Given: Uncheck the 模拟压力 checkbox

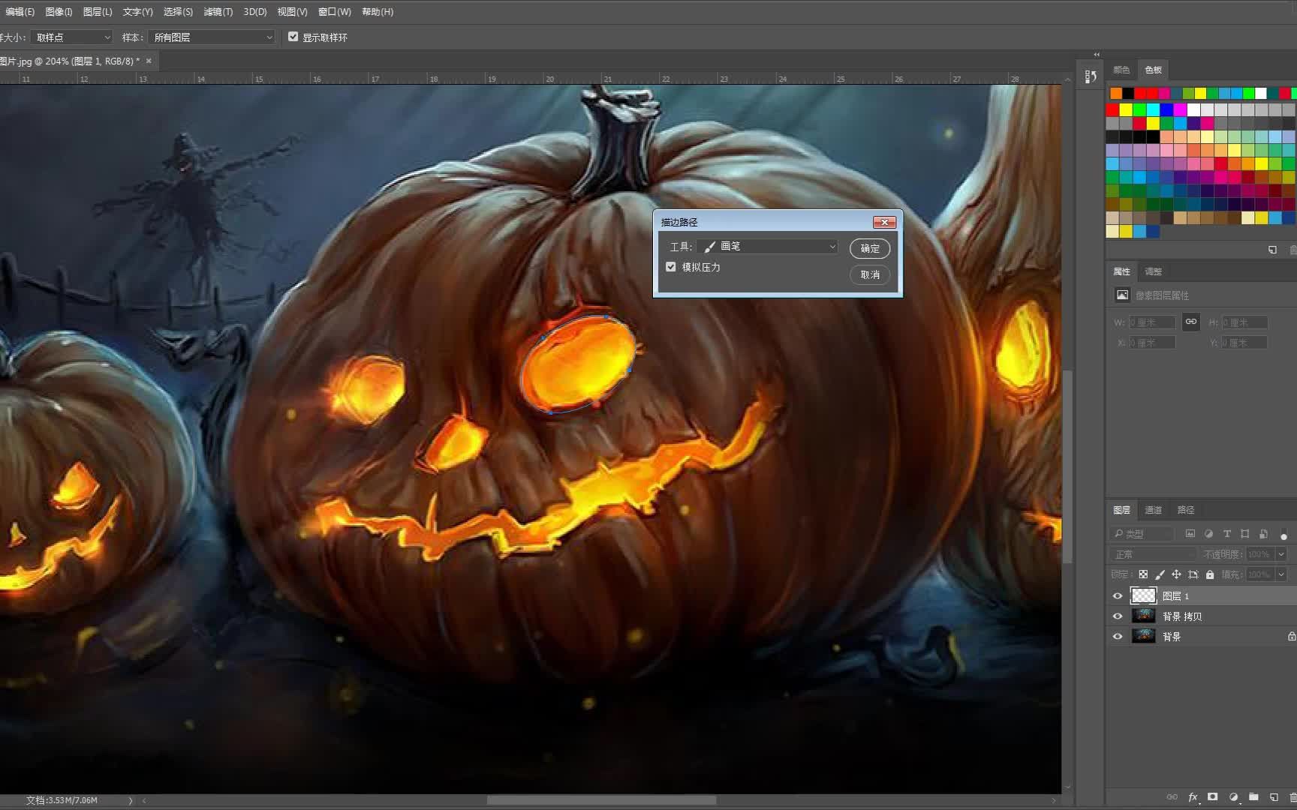Looking at the screenshot, I should click(x=671, y=266).
